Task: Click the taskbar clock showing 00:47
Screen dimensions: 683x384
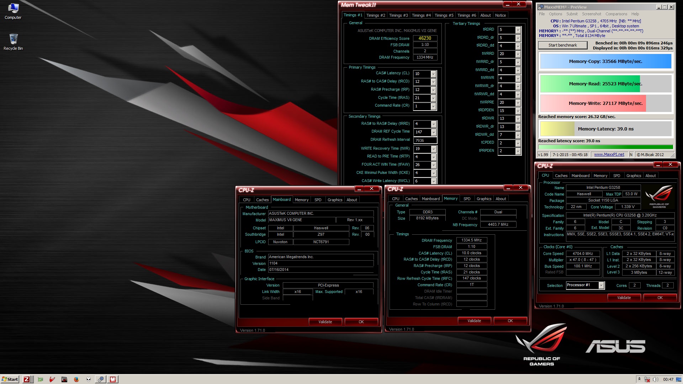Action: (668, 379)
